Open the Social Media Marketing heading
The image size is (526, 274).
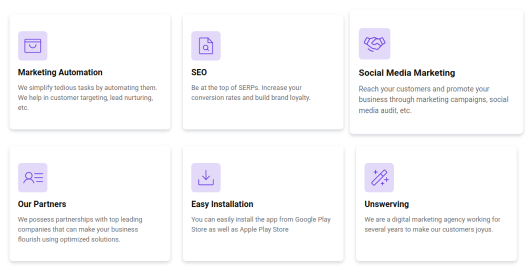click(406, 73)
